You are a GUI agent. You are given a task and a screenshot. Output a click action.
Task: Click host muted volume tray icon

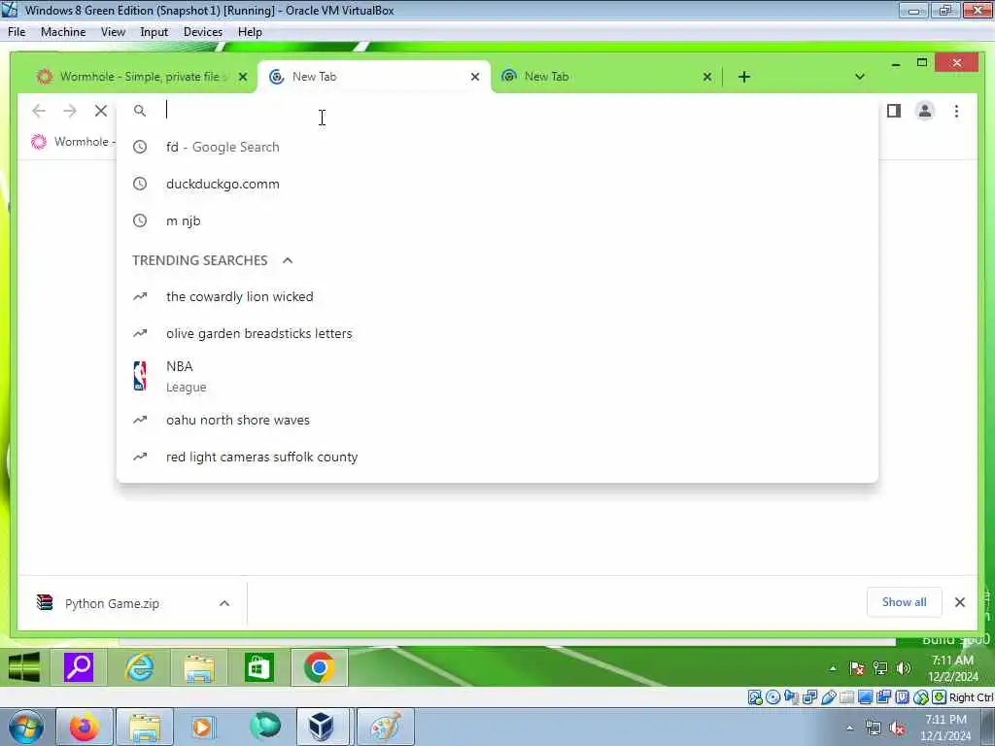point(897,728)
